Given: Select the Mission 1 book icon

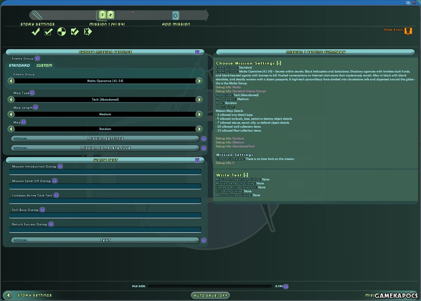Looking at the screenshot, I should tap(106, 15).
